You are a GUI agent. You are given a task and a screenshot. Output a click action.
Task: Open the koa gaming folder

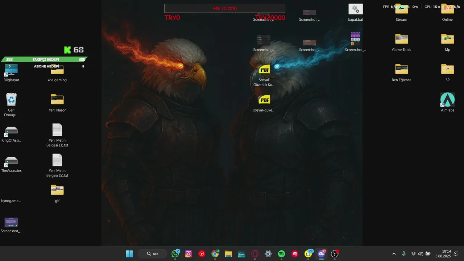[x=57, y=73]
